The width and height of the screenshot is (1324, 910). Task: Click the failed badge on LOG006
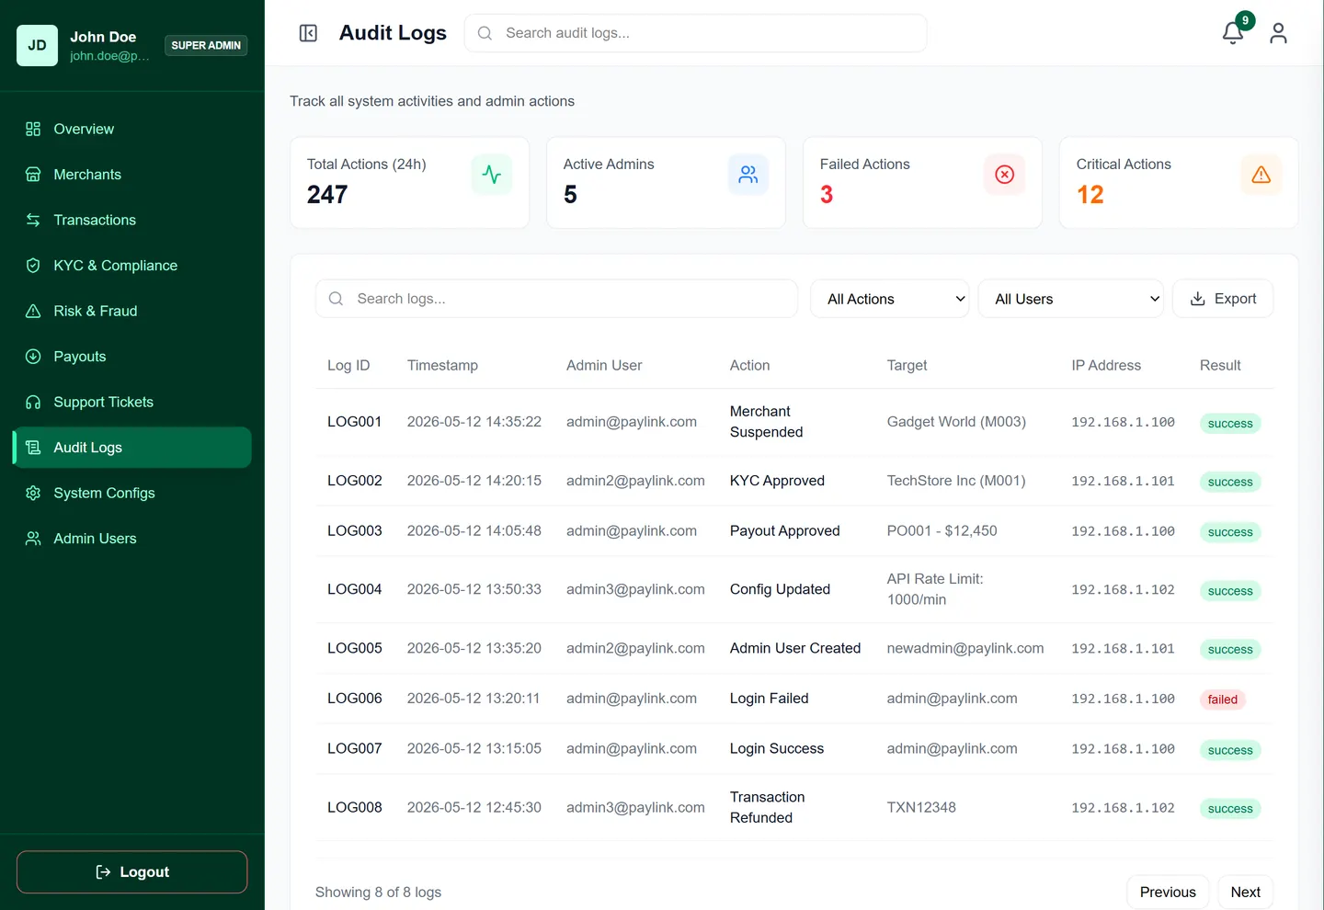tap(1223, 700)
